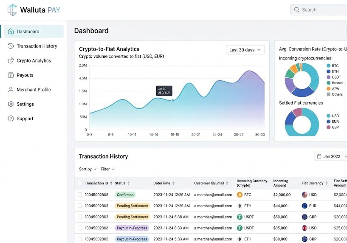Click the UK flag icon in $35,000 row
The height and width of the screenshot is (243, 347).
point(305,228)
